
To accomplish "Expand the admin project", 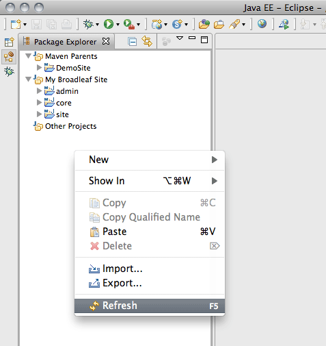I will click(x=39, y=91).
